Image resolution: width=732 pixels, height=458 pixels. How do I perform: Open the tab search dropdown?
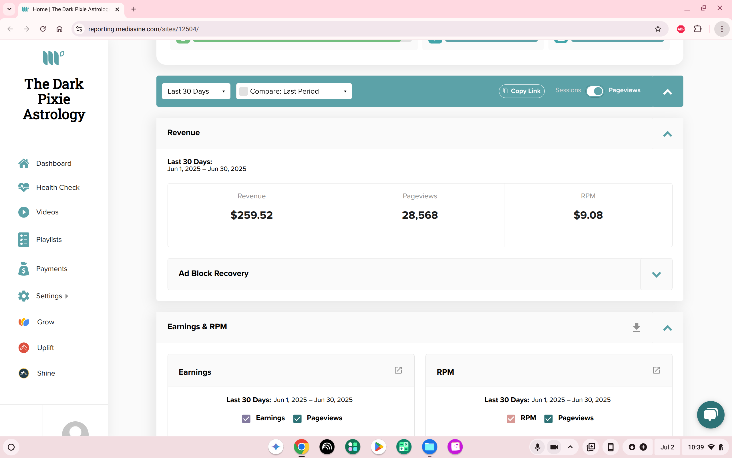(9, 9)
